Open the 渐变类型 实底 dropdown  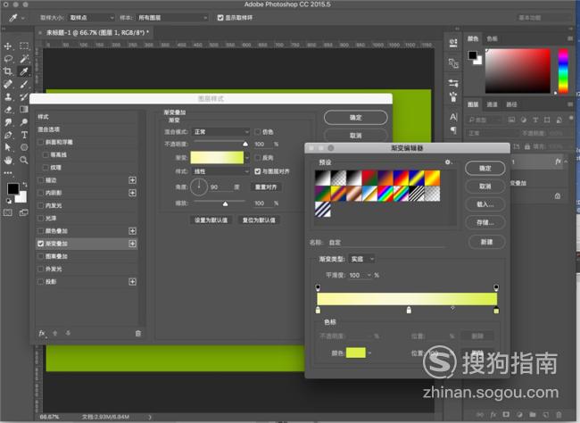[361, 259]
